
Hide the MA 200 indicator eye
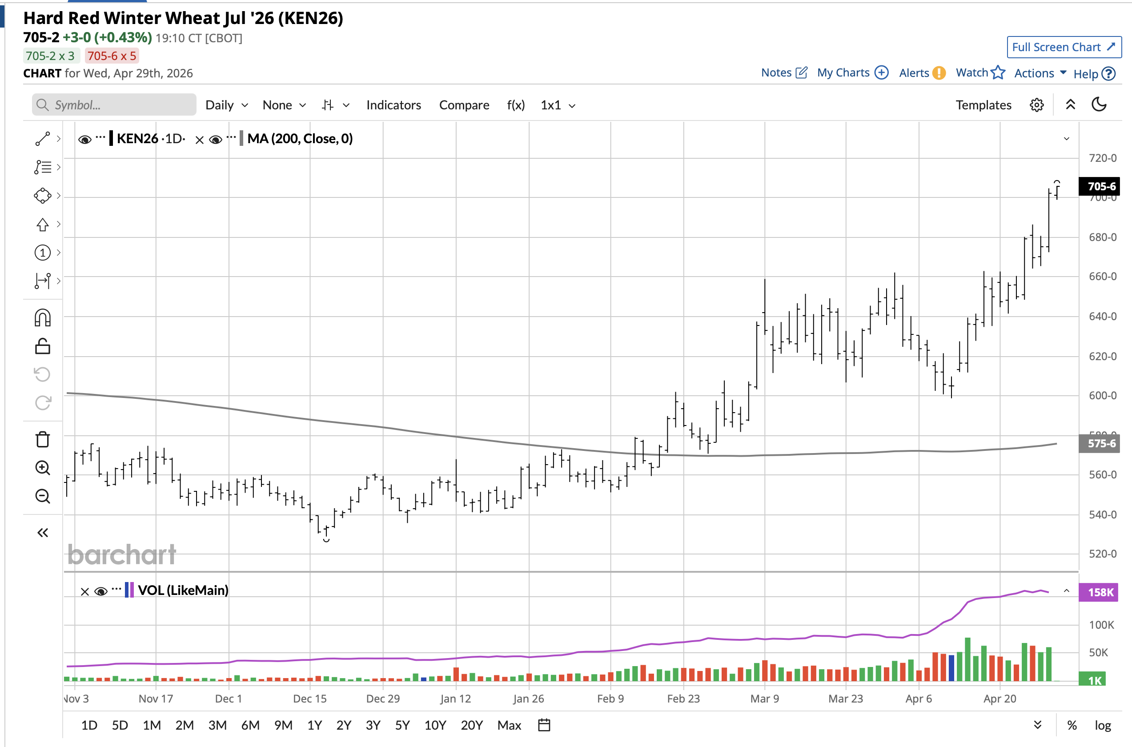click(215, 139)
